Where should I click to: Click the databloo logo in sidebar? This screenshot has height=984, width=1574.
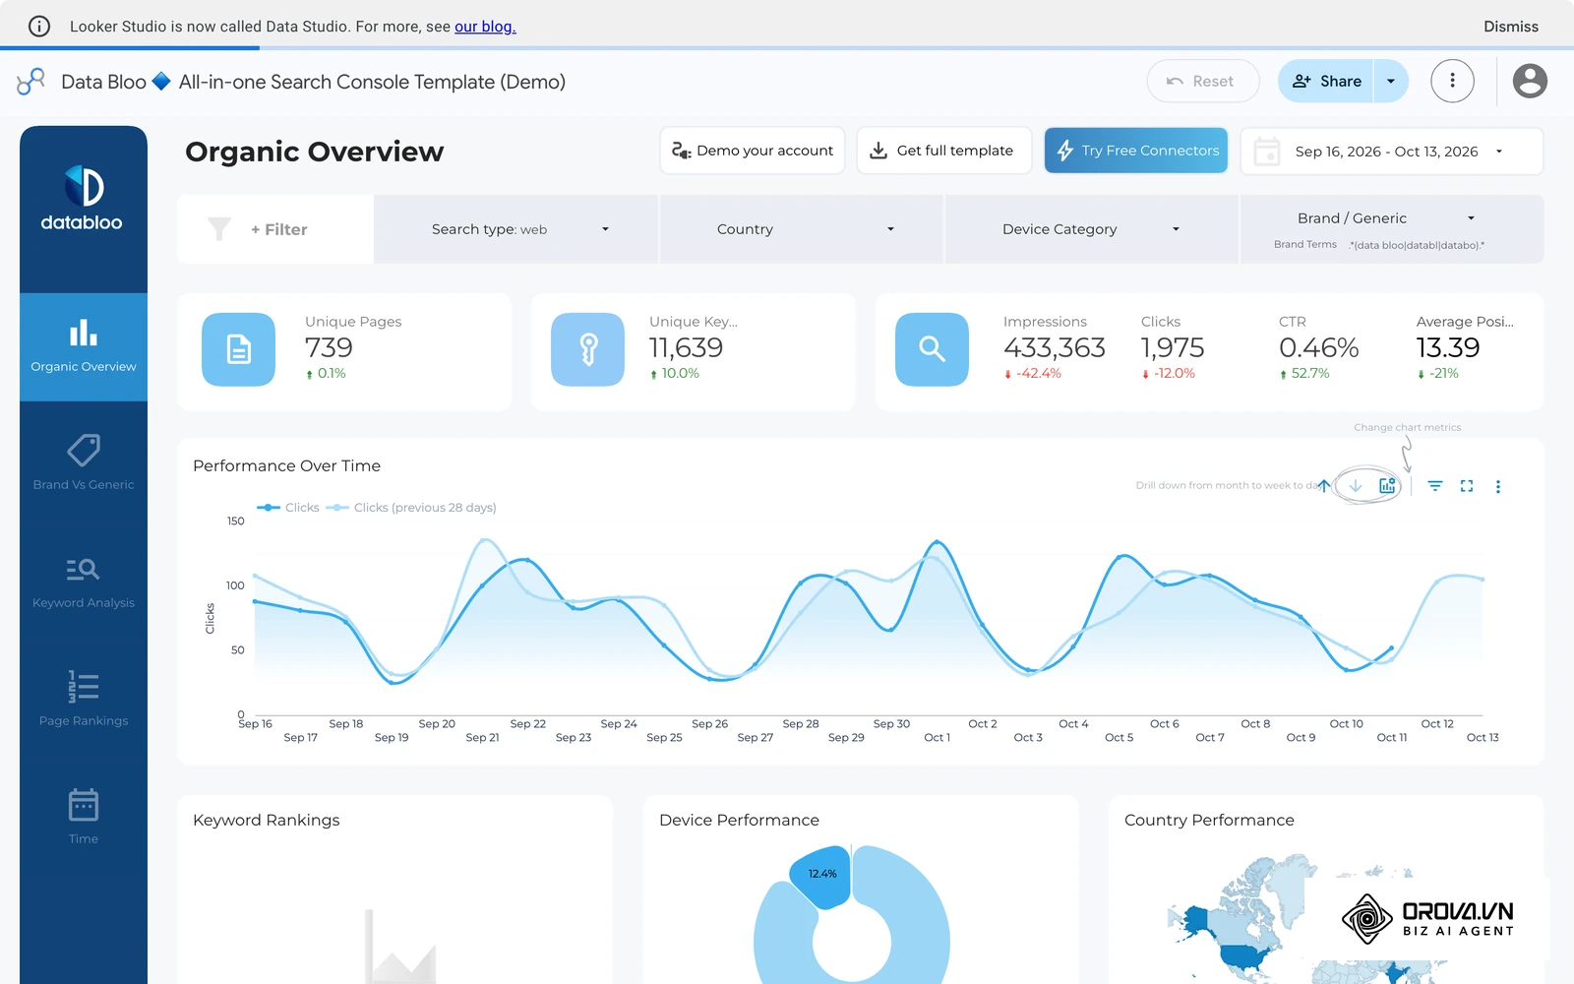83,199
